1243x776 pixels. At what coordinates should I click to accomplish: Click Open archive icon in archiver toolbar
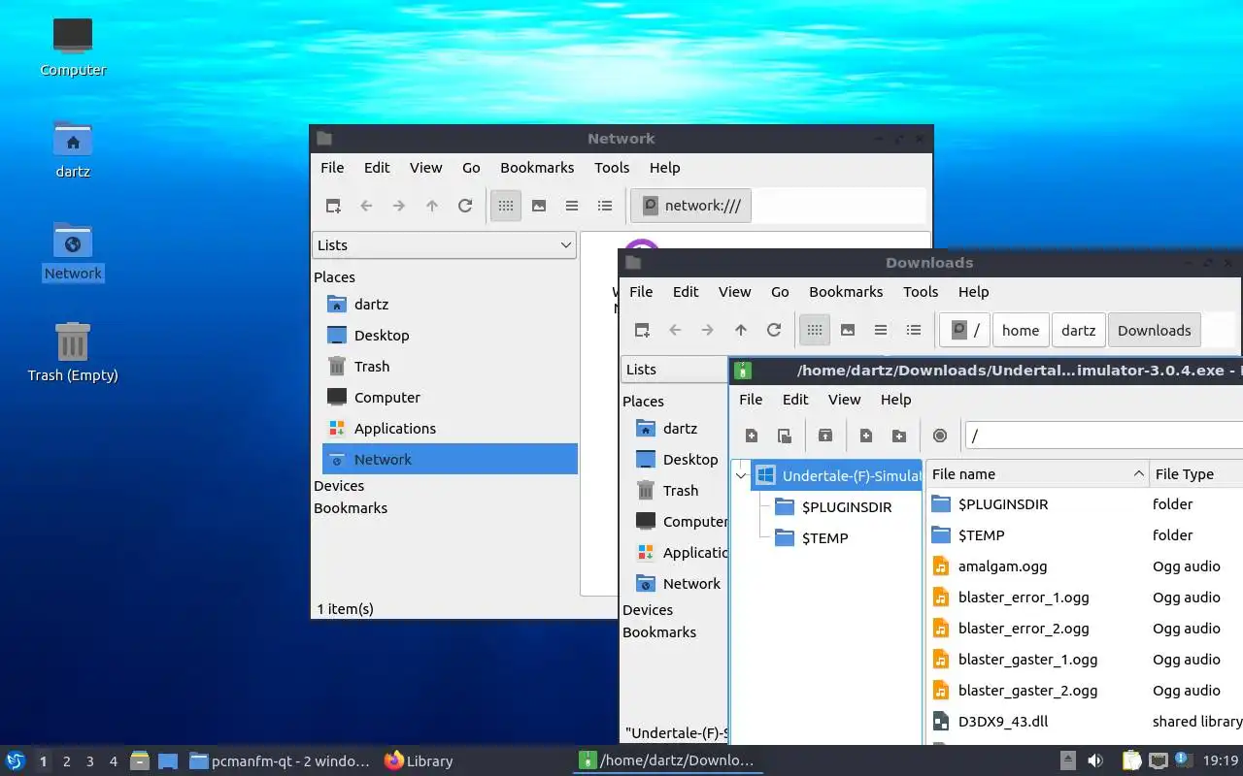785,436
